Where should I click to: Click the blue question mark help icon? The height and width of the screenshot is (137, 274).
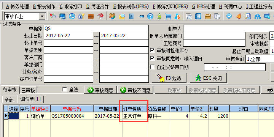click(x=150, y=16)
